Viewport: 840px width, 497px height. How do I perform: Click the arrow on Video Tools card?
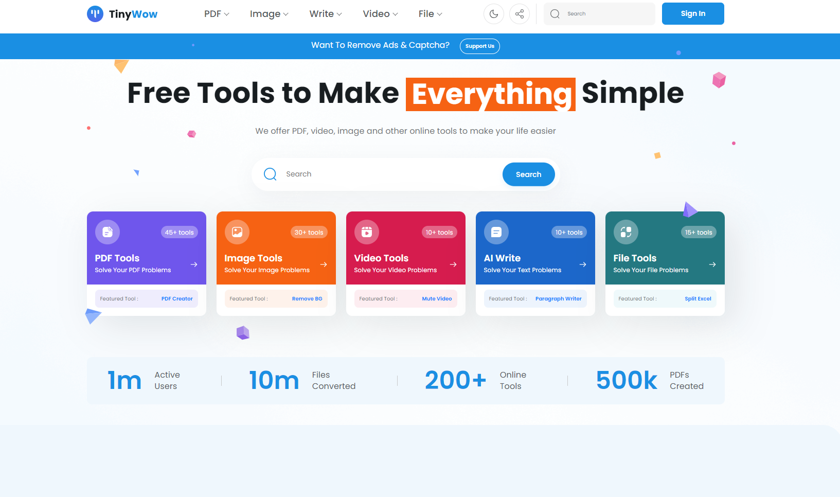coord(453,264)
